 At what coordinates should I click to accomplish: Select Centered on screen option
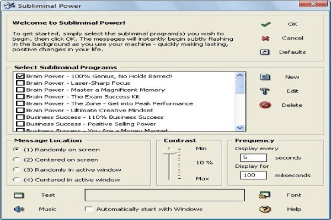[x=16, y=159]
